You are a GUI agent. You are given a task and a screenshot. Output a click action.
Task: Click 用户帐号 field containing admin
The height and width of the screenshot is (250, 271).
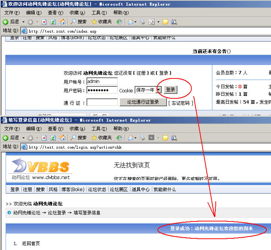click(x=102, y=81)
